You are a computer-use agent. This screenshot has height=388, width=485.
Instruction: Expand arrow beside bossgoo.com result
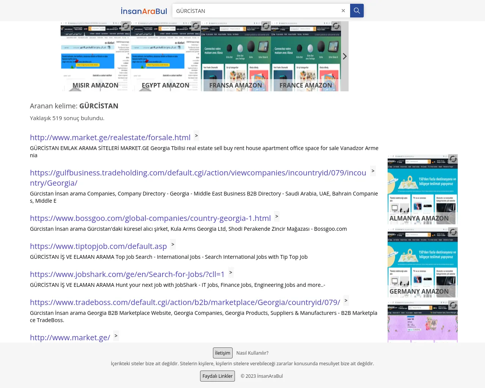tap(277, 216)
